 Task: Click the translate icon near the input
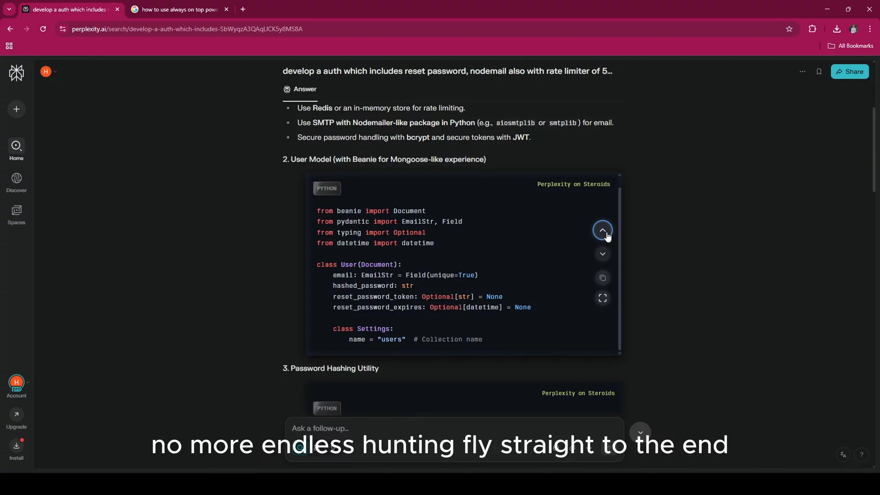843,455
